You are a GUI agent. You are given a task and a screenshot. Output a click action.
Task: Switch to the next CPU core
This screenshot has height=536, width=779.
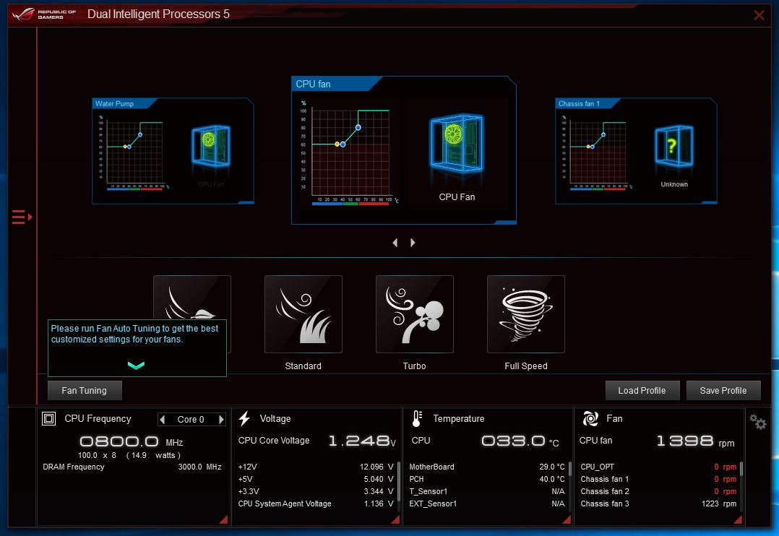coord(221,420)
